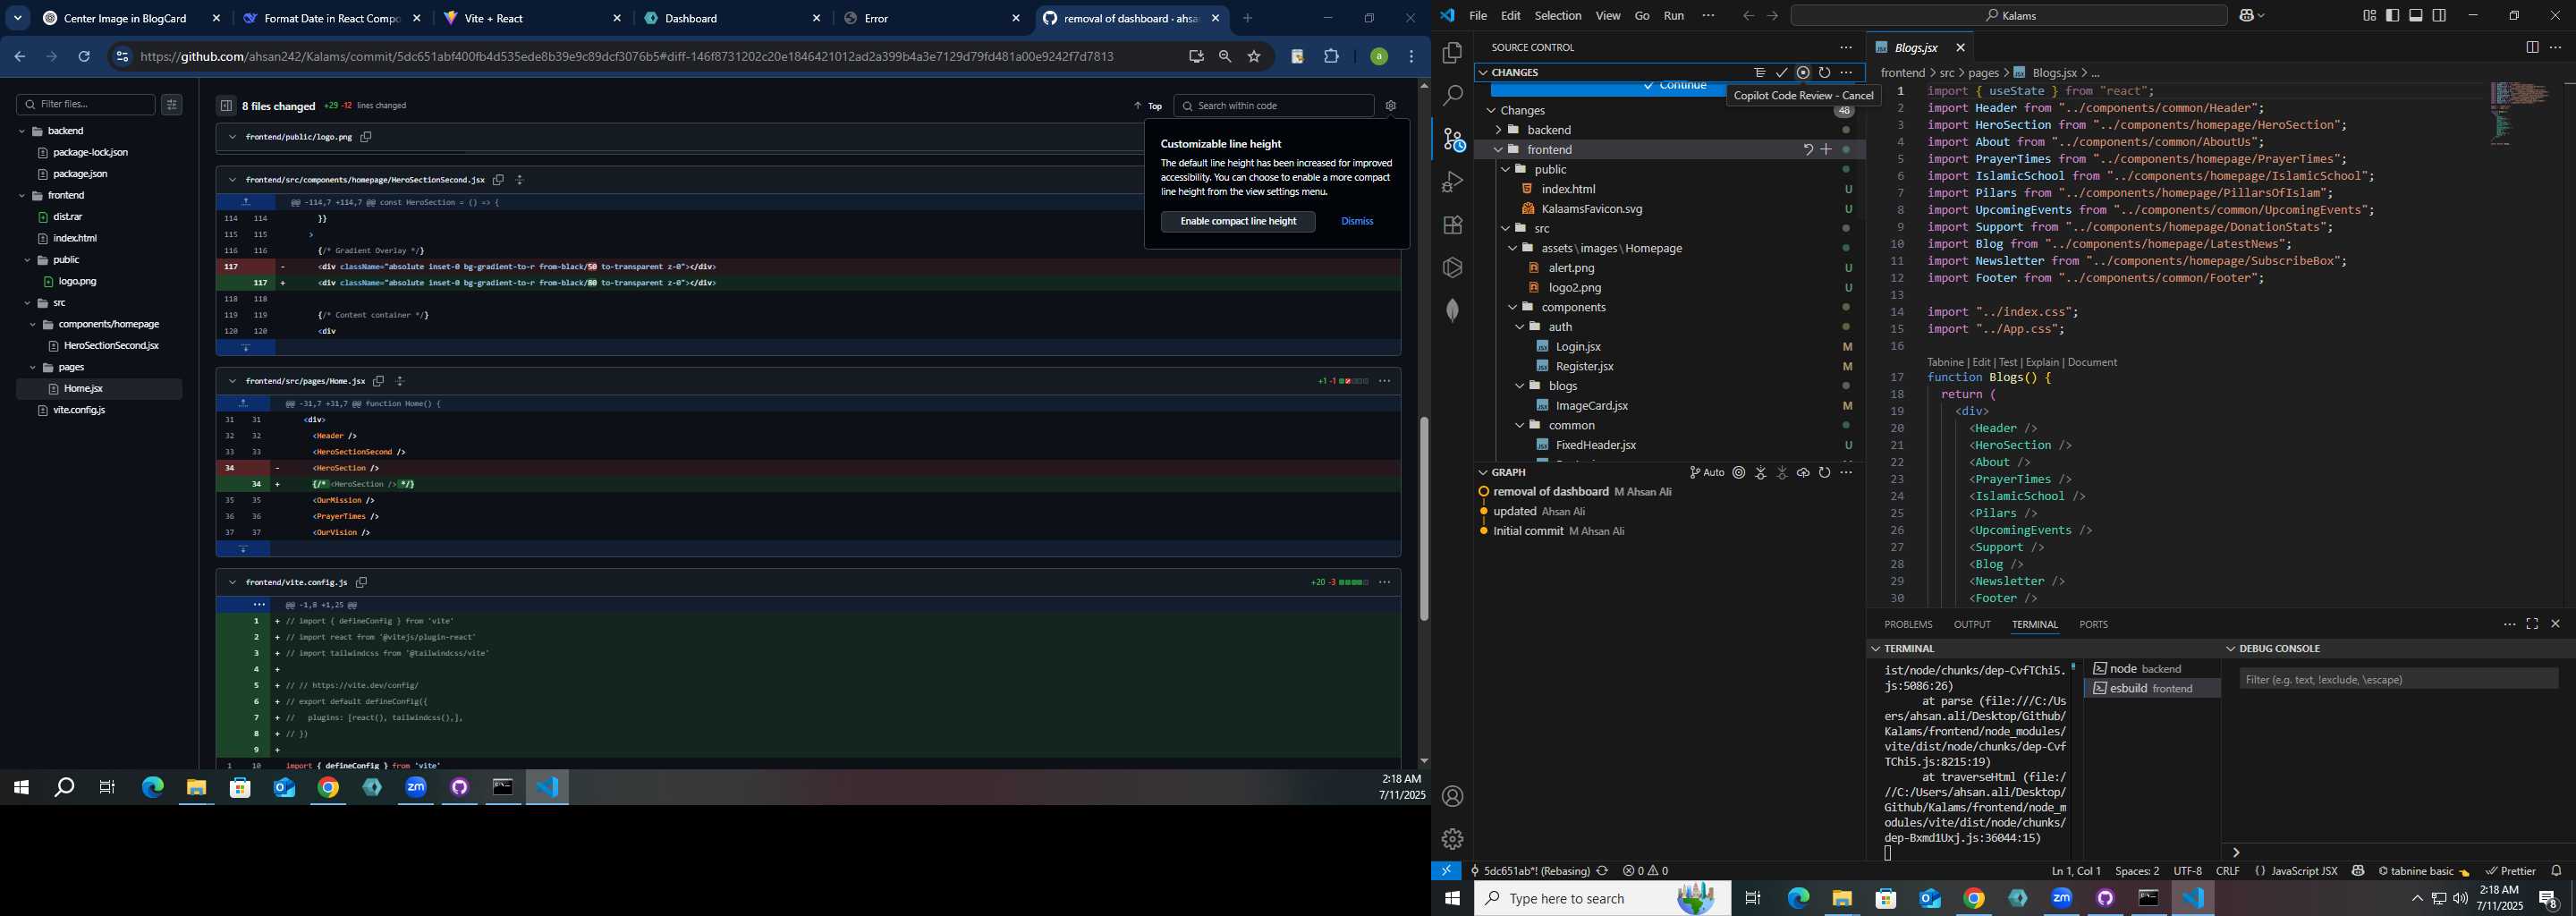The width and height of the screenshot is (2576, 916).
Task: Switch to PORTS tab in VS Code panel
Action: 2093,624
